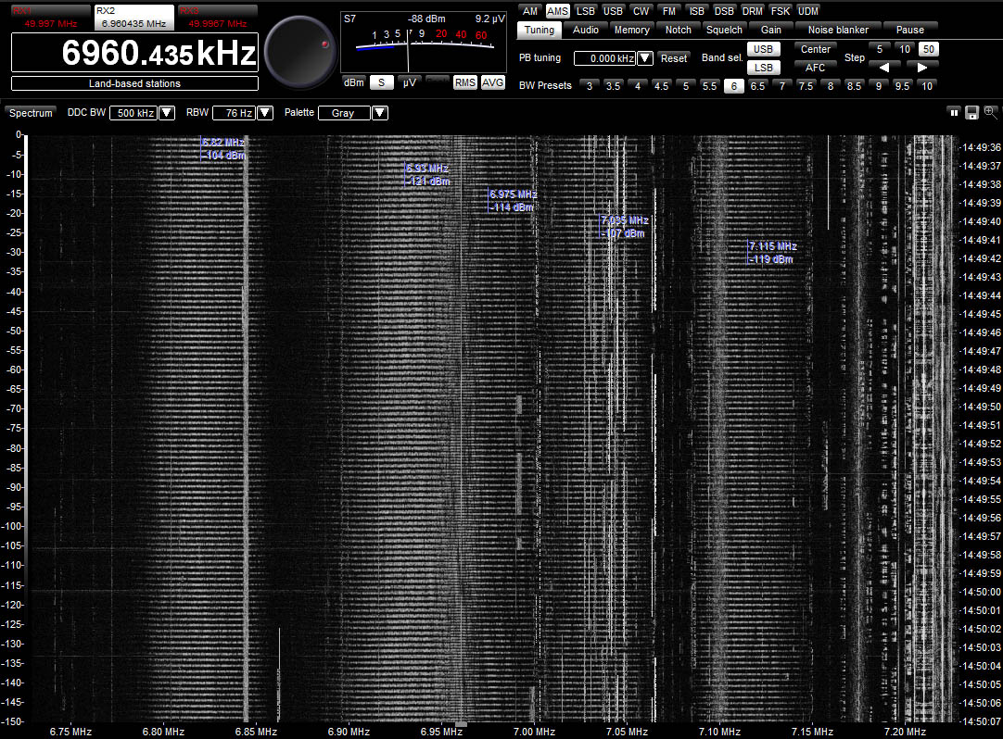Switch to the Audio tab
The height and width of the screenshot is (739, 1003).
click(586, 30)
